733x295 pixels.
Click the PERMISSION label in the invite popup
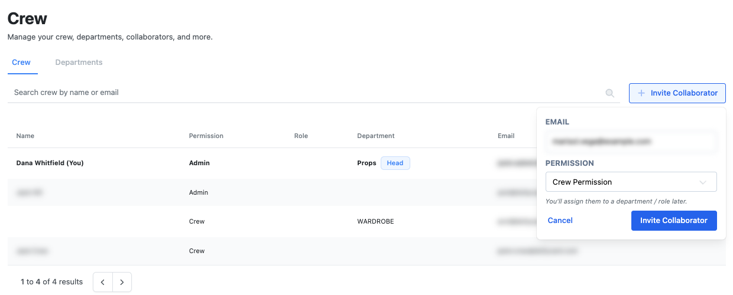coord(570,163)
